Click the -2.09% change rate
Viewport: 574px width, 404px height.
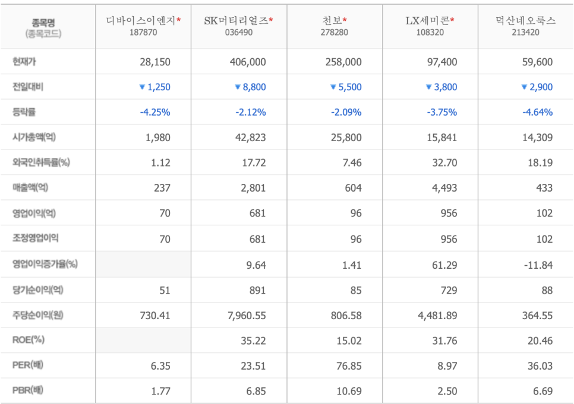[346, 112]
